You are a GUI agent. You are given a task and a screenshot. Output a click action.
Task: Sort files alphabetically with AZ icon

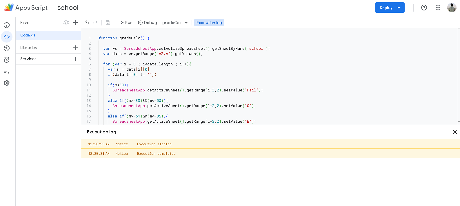pyautogui.click(x=66, y=23)
